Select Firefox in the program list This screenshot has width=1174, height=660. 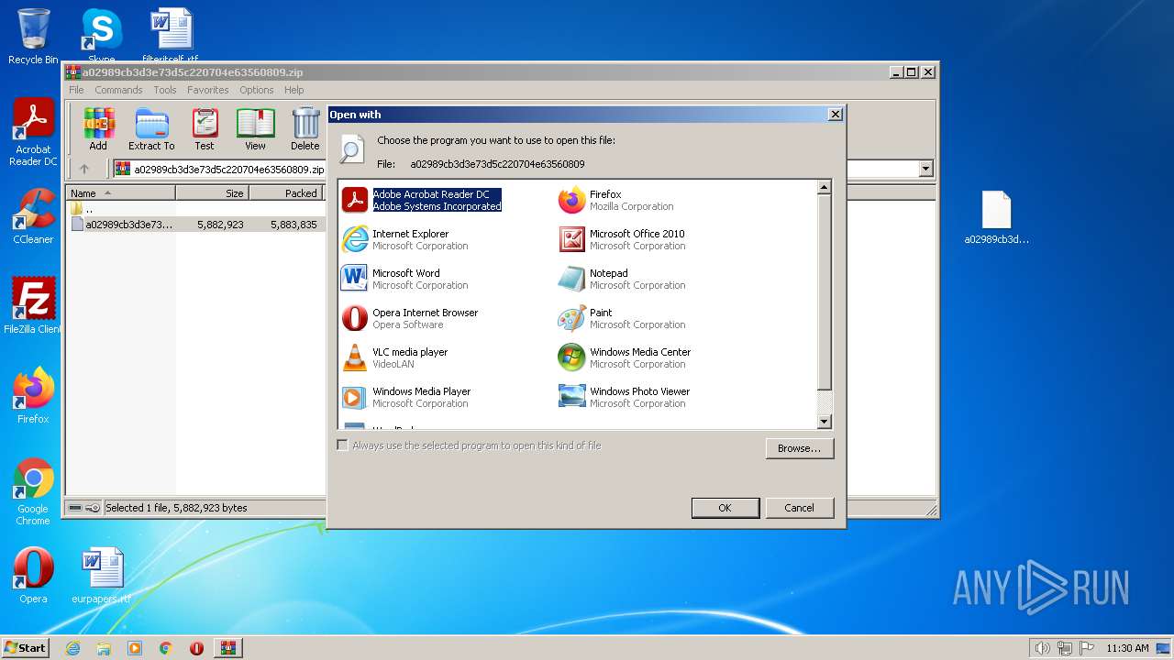615,200
